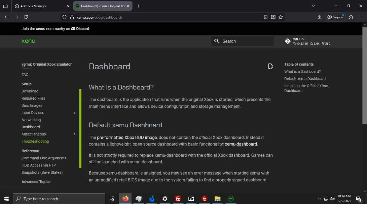Click the page vertical scrollbar thumb

[x=365, y=75]
